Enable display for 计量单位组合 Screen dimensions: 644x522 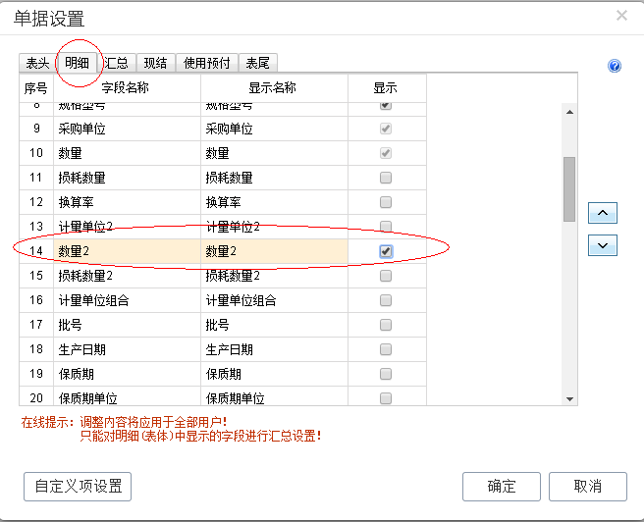(x=386, y=300)
